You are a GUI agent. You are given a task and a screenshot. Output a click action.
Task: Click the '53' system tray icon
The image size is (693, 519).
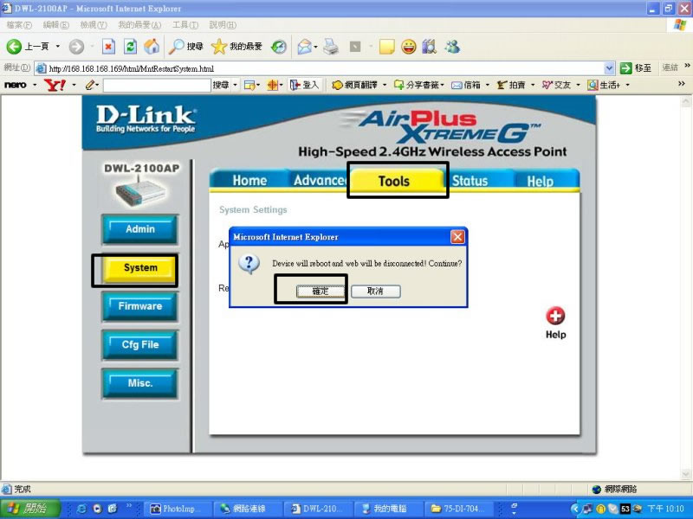625,509
